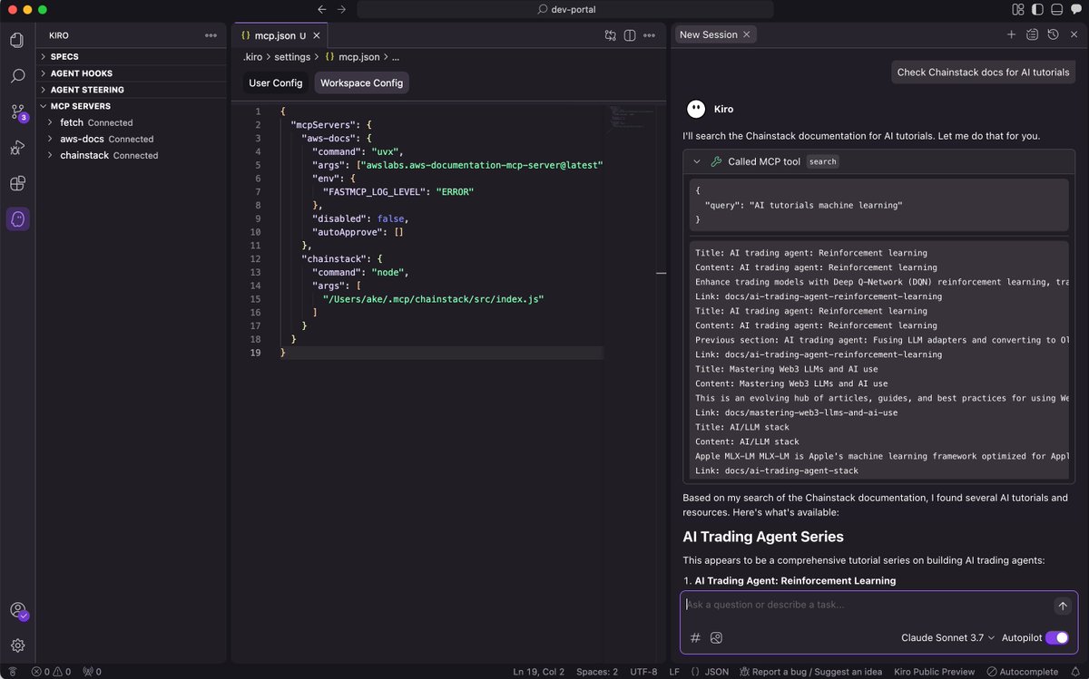The width and height of the screenshot is (1089, 679).
Task: Open the Manage settings gear icon
Action: point(17,645)
